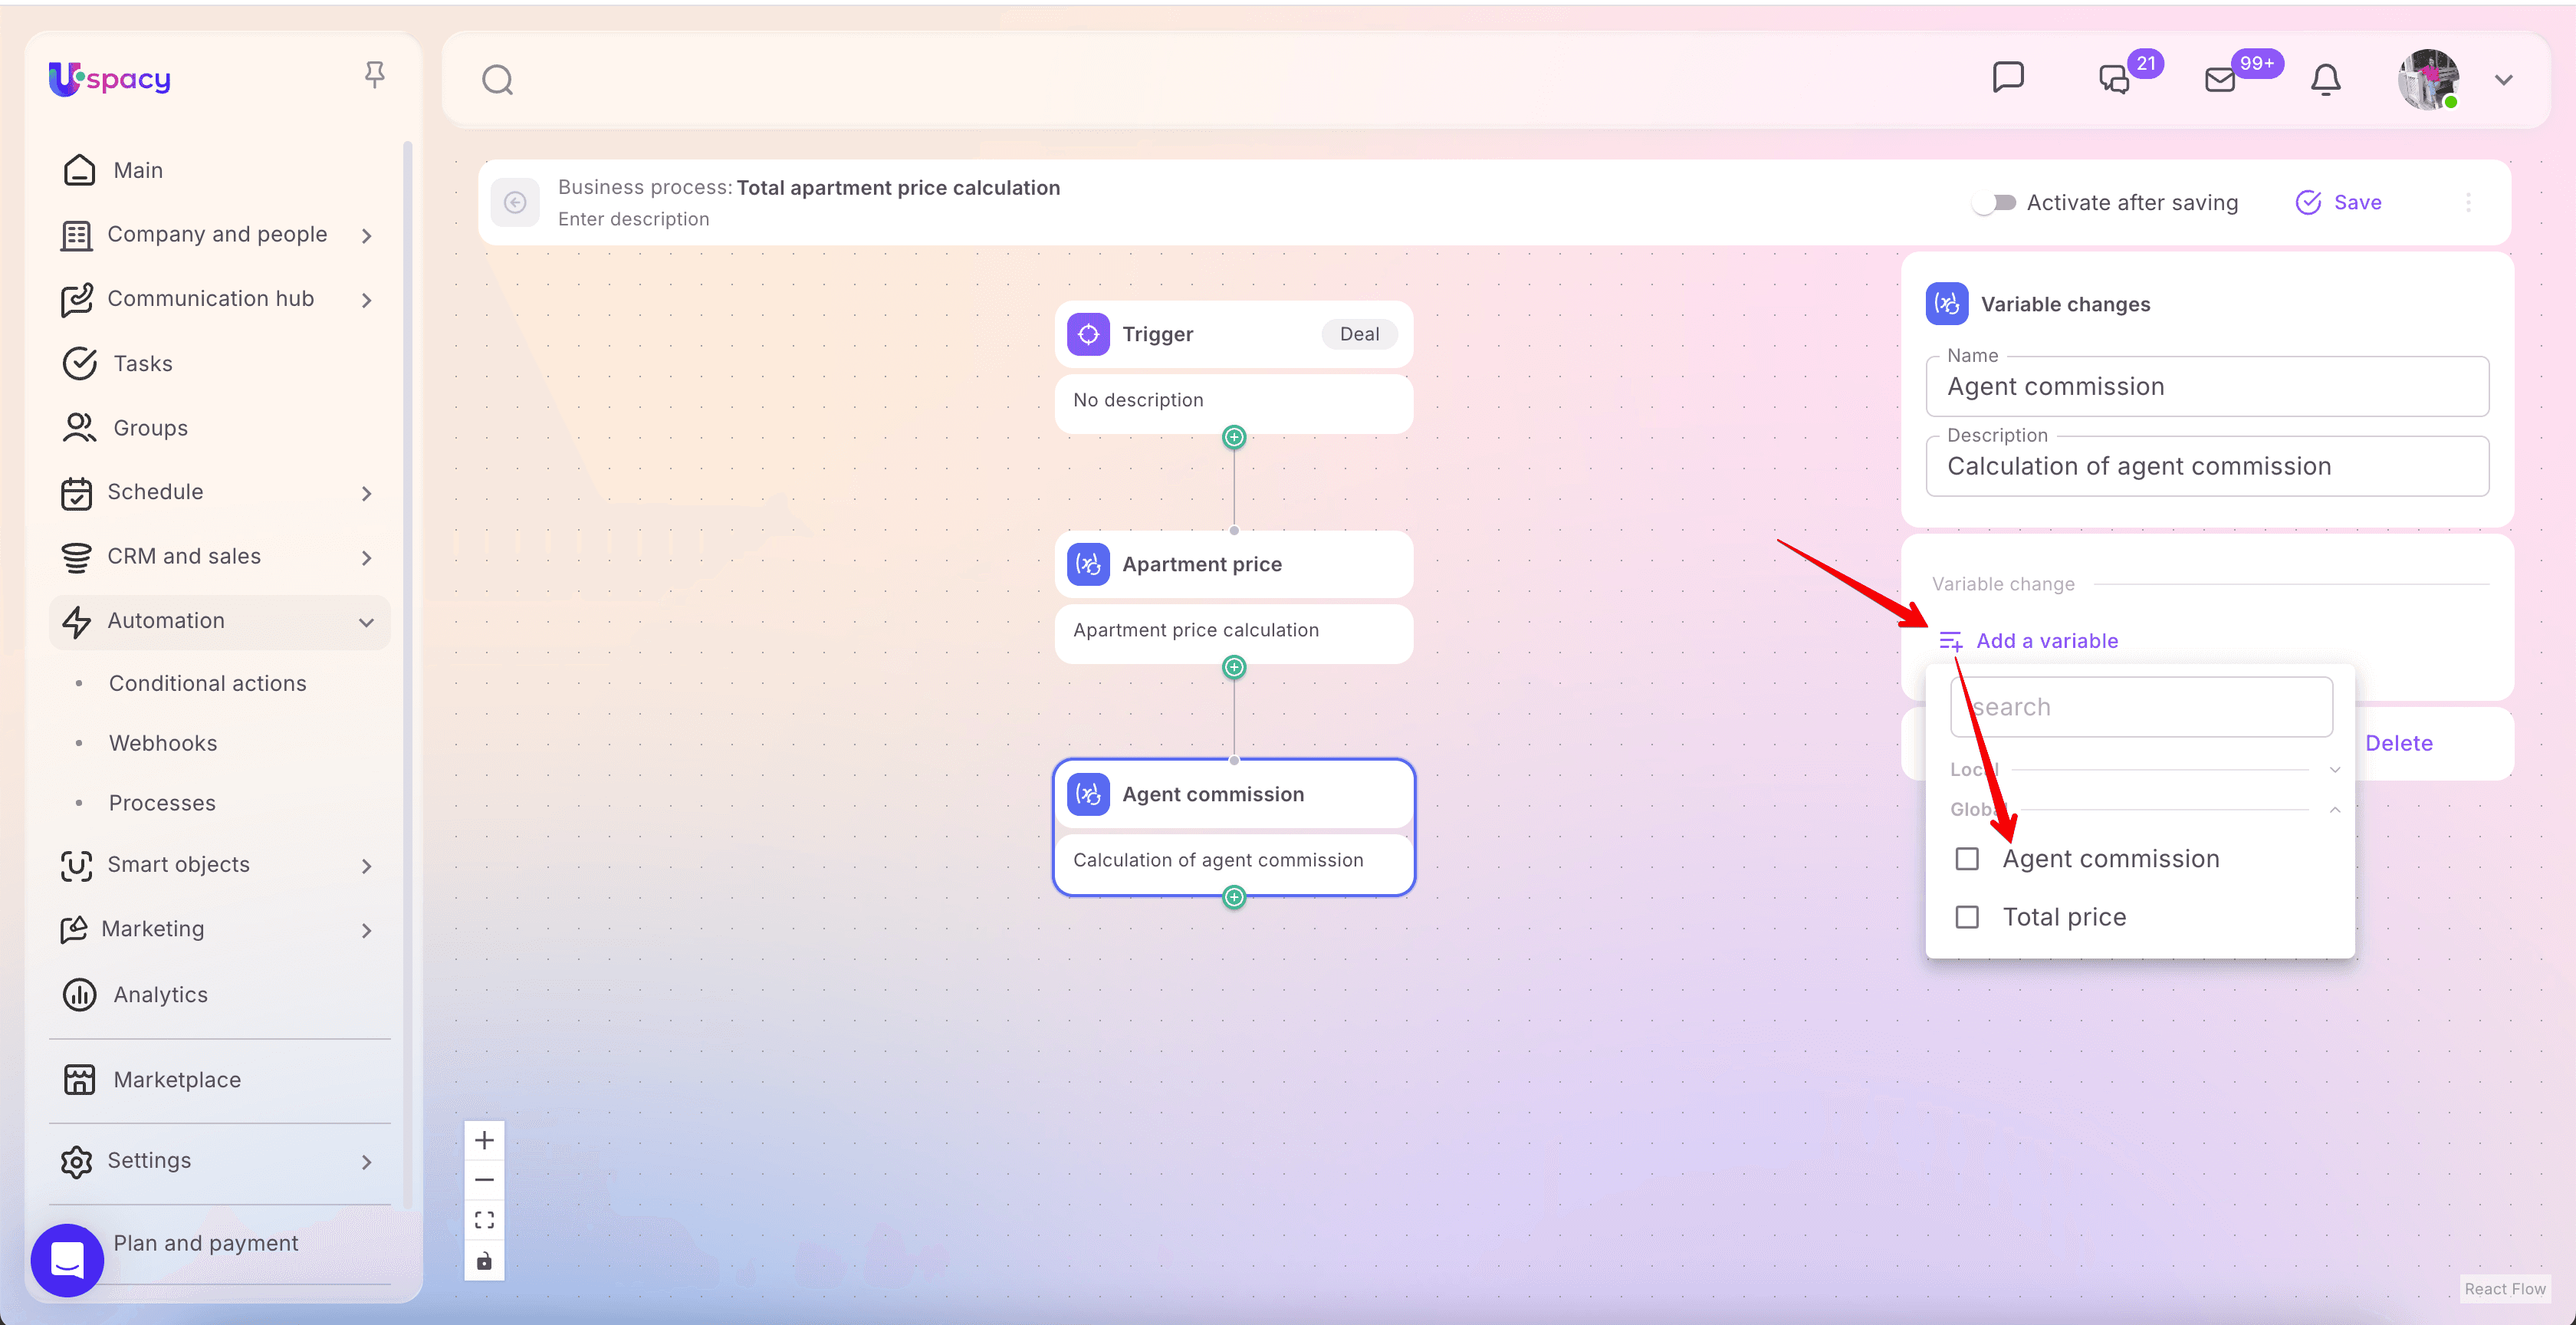The image size is (2576, 1325).
Task: Expand Smart objects chevron
Action: (367, 866)
